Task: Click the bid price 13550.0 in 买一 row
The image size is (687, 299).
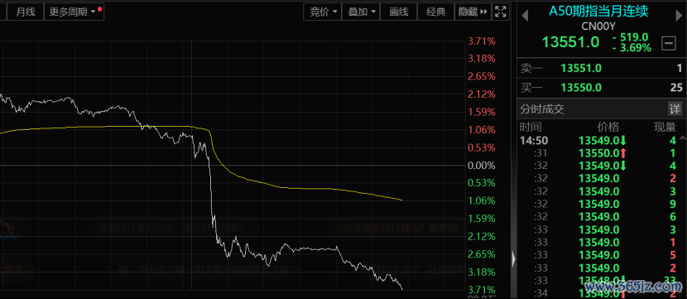Action: pyautogui.click(x=581, y=88)
